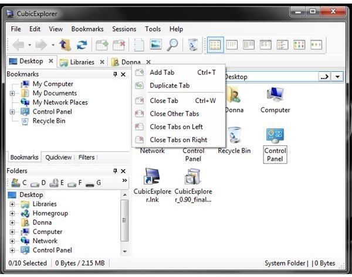Switch to drive G in Folders
This screenshot has width=352, height=277.
tap(93, 183)
